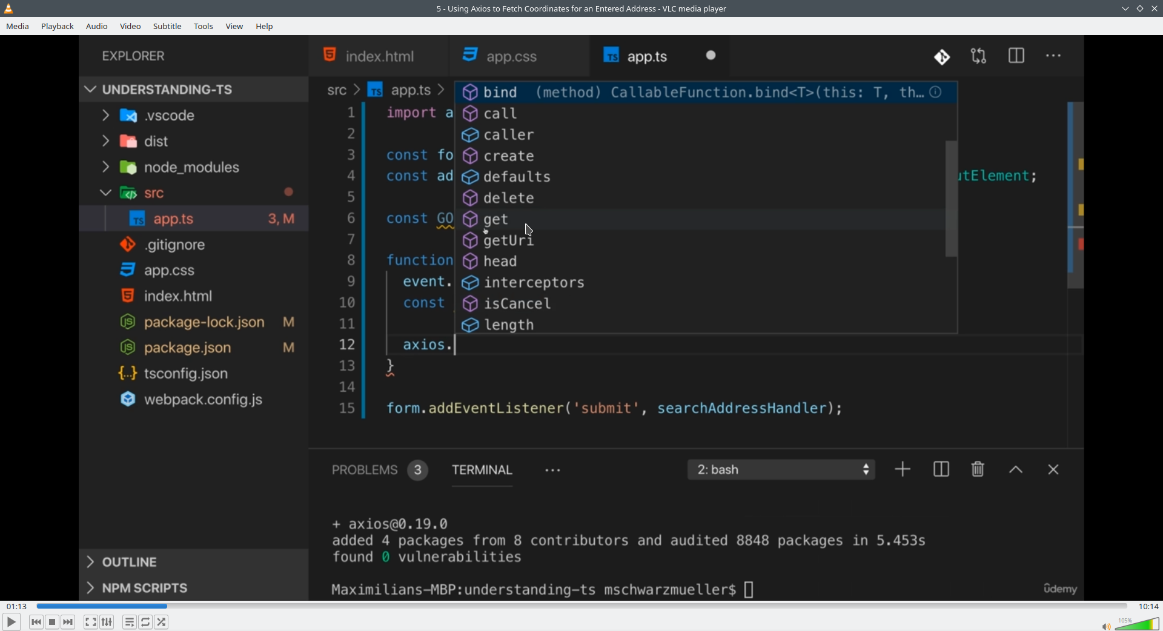Open the Subtitle menu
1163x631 pixels.
point(167,27)
